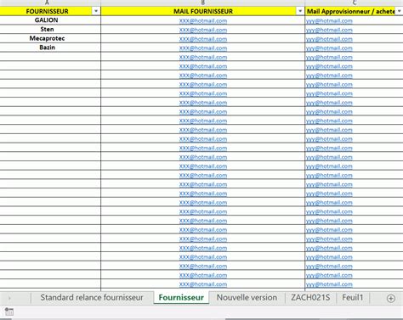Click the sheet tab scroll arrow
The image size is (403, 320).
pyautogui.click(x=9, y=298)
